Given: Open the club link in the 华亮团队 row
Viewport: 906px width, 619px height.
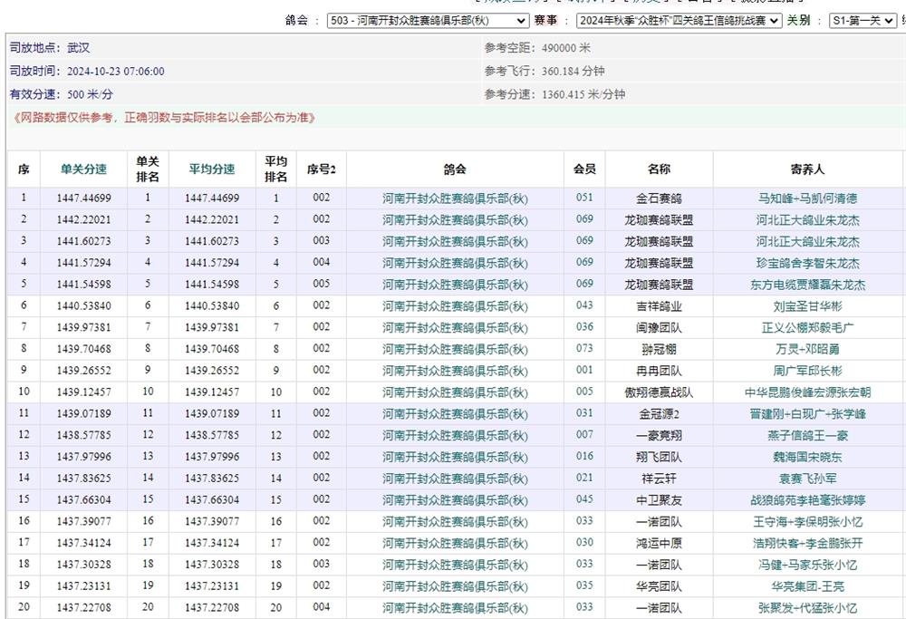Looking at the screenshot, I should 455,586.
